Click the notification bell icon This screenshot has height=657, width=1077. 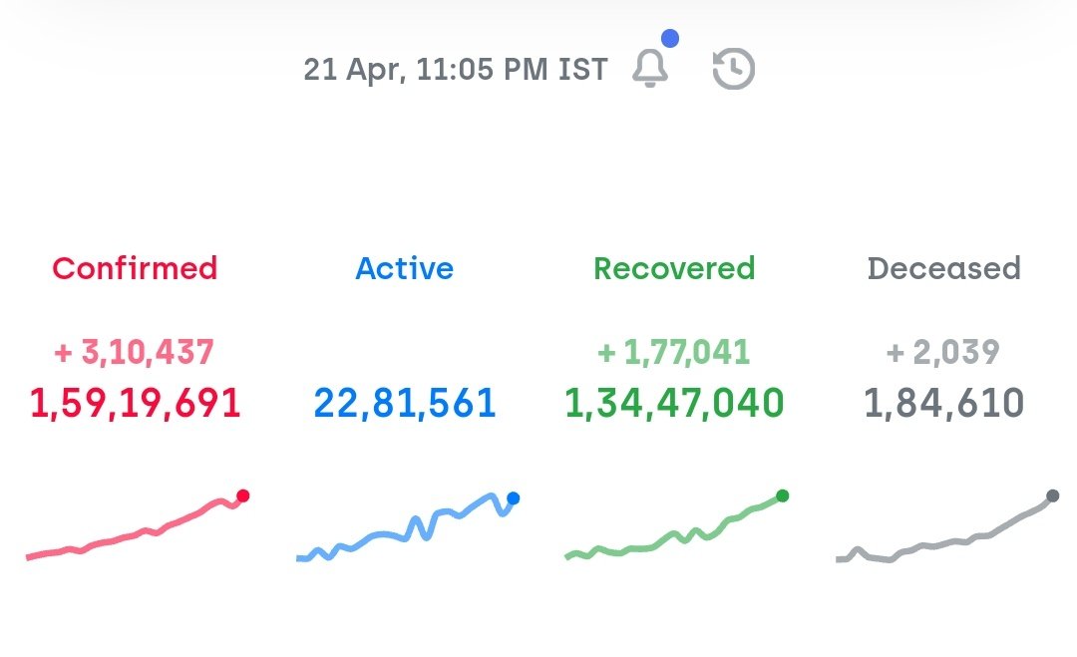coord(650,70)
